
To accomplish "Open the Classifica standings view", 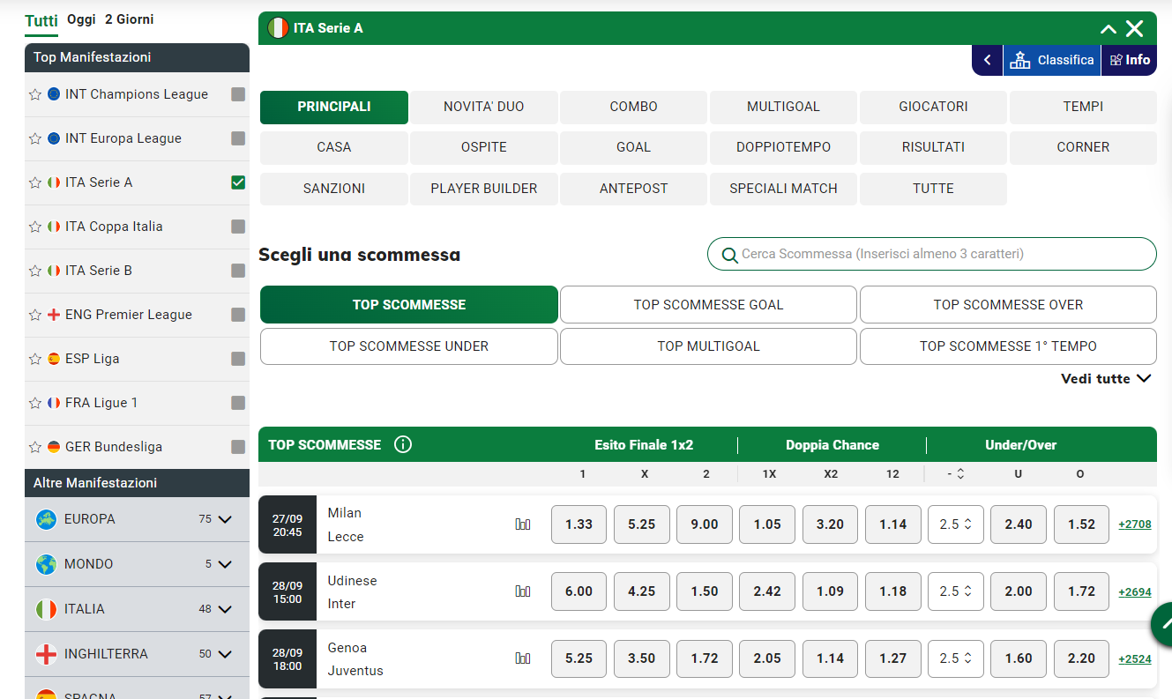I will pos(1051,60).
